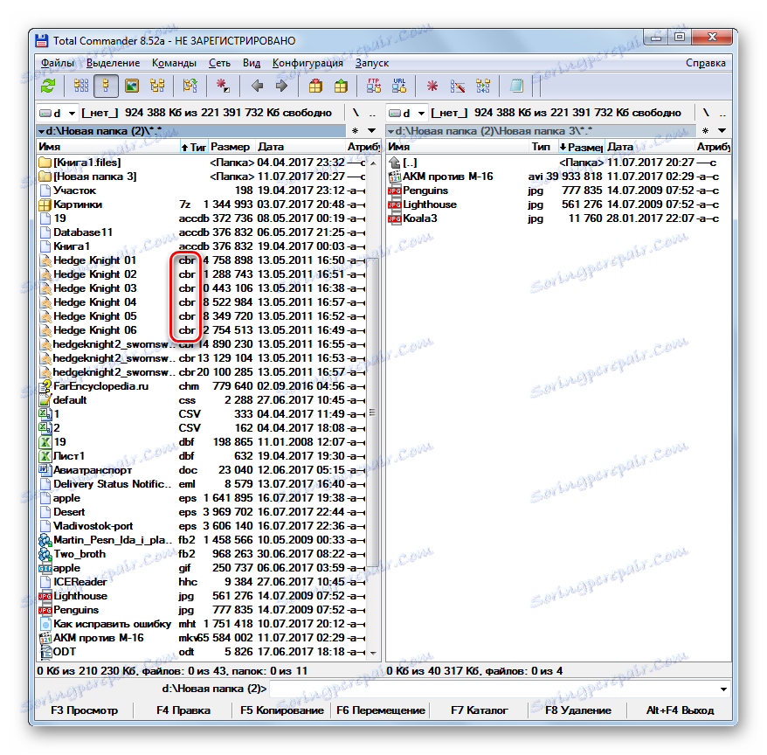
Task: Sort right panel by Дата column header
Action: pos(650,147)
